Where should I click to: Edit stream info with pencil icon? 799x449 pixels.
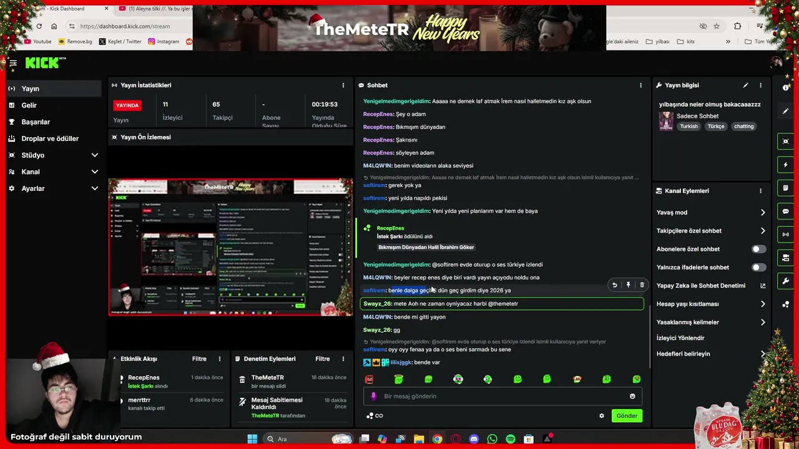745,85
